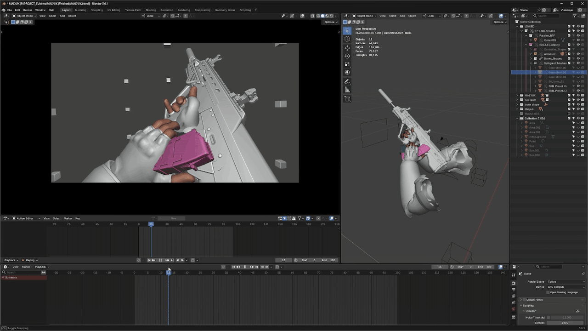
Task: Choose the Annotate pencil tool
Action: pos(347,82)
